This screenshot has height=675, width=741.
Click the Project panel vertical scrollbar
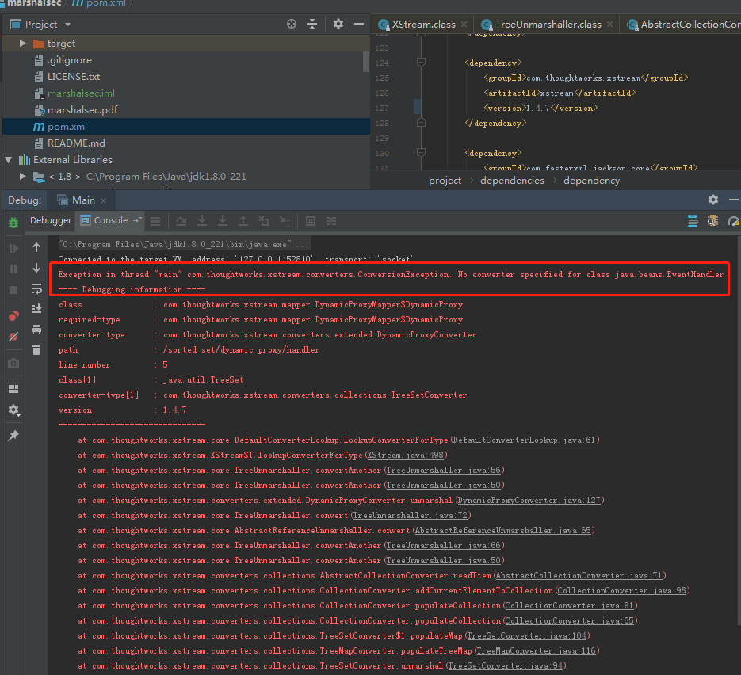pyautogui.click(x=366, y=62)
